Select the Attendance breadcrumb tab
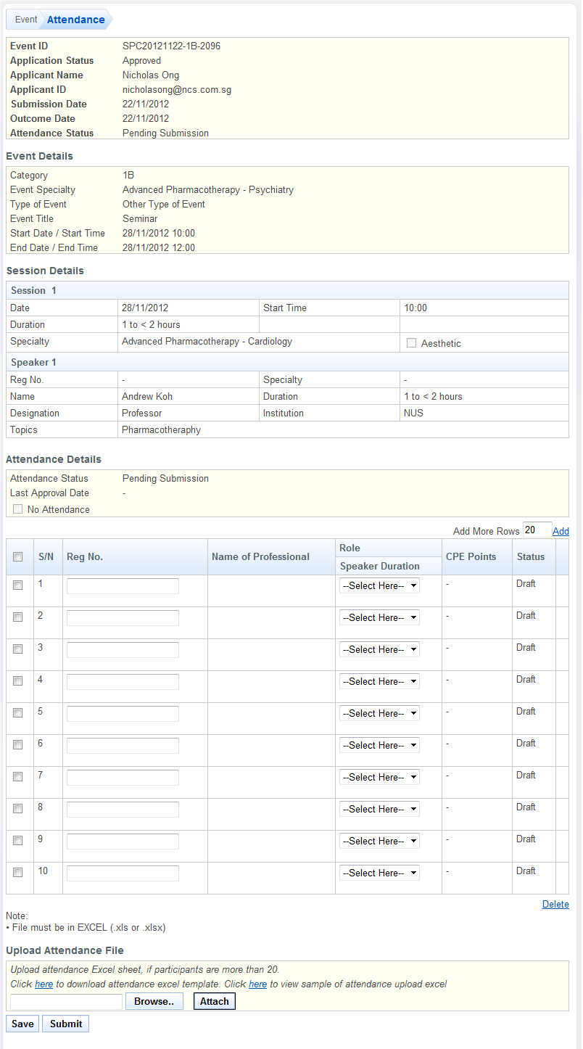Viewport: 583px width, 1049px height. click(75, 20)
